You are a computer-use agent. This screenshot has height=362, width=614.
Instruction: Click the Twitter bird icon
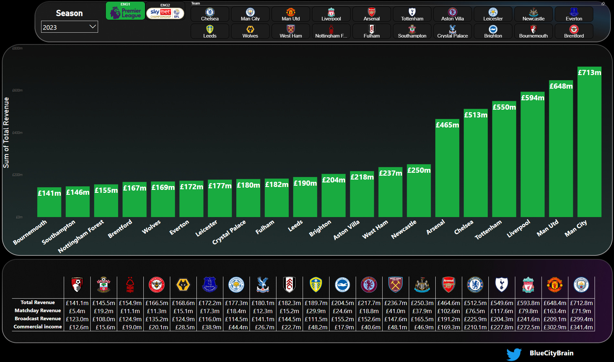(514, 354)
